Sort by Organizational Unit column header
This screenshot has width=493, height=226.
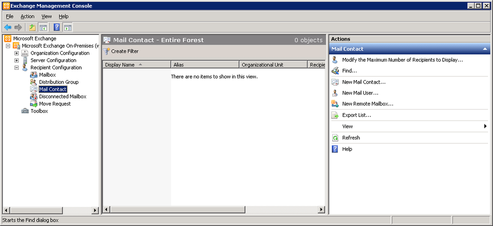(x=273, y=64)
